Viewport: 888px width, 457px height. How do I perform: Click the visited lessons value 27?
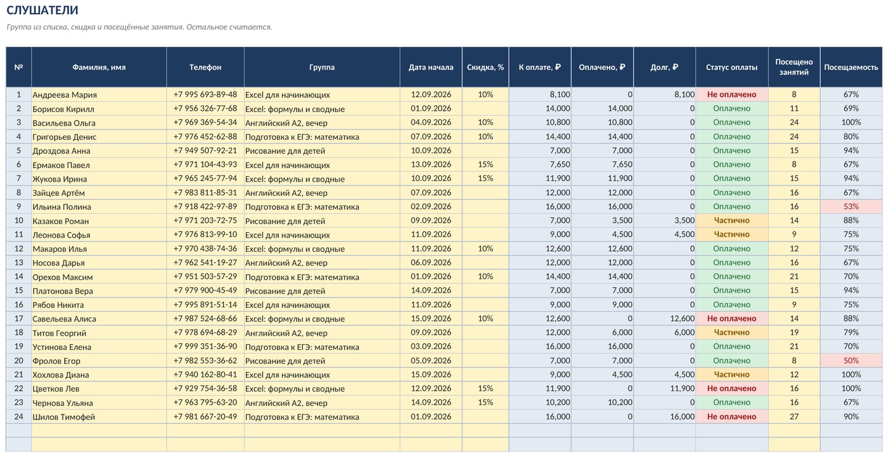(x=794, y=417)
